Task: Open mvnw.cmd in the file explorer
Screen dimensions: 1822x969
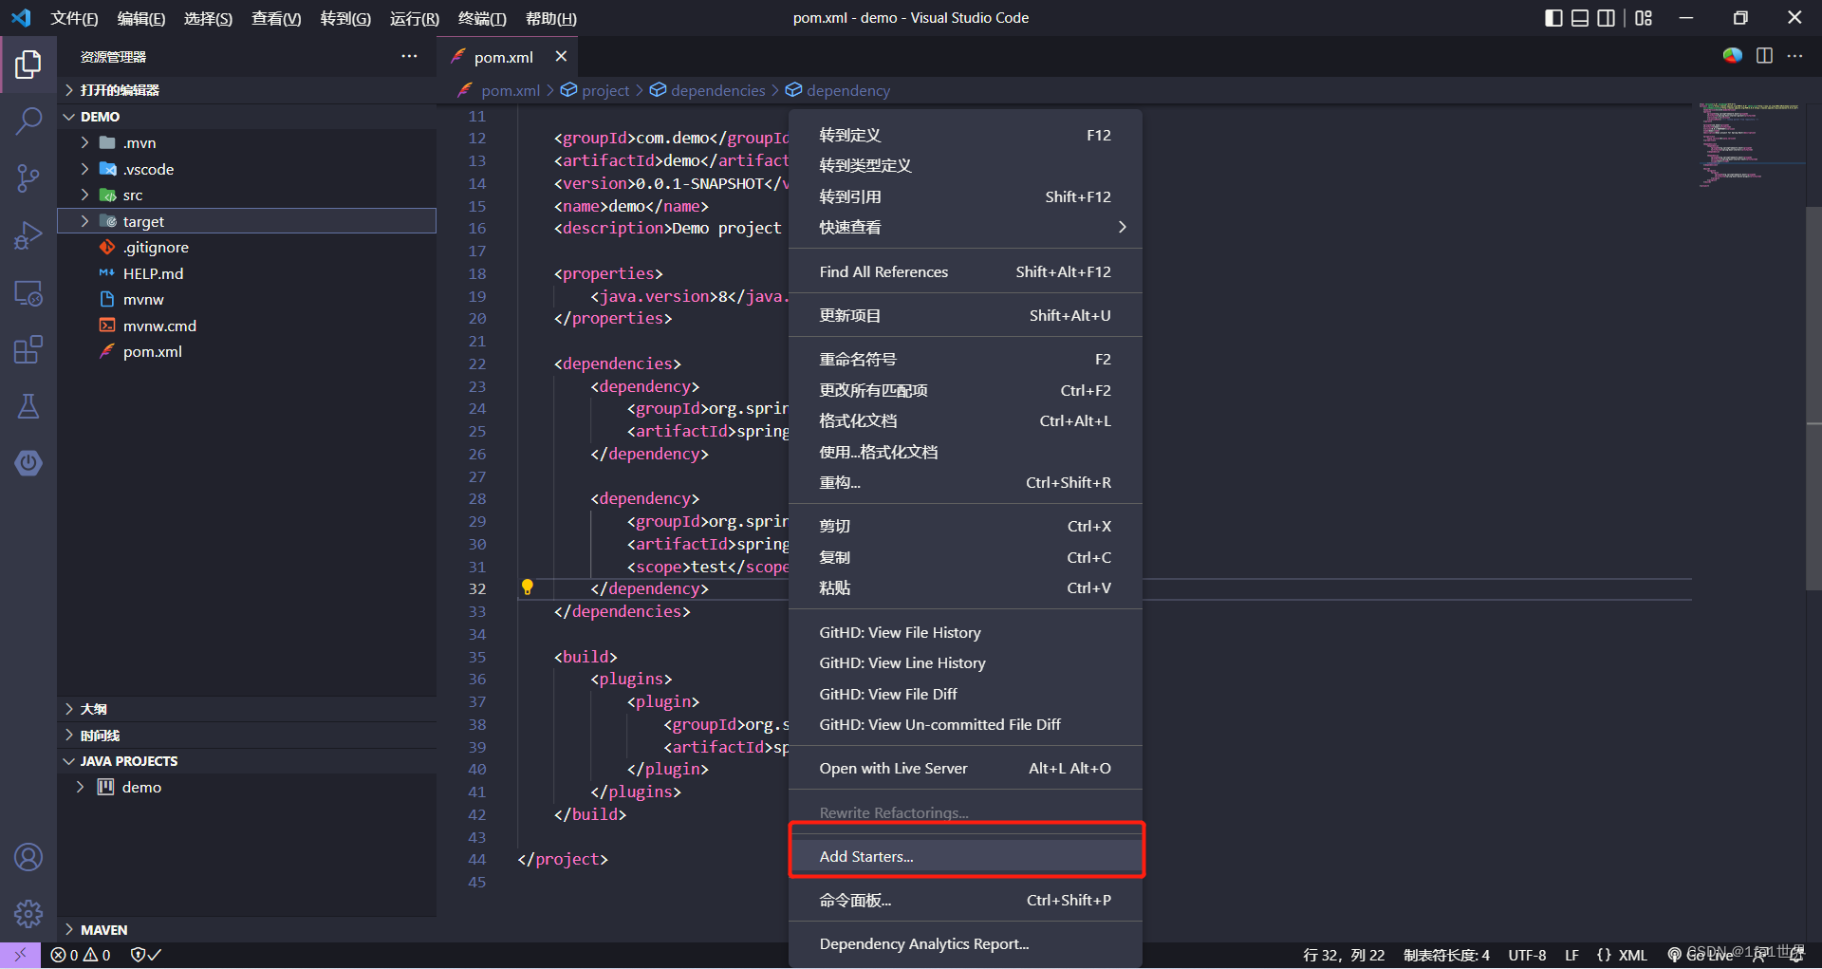Action: coord(247,326)
